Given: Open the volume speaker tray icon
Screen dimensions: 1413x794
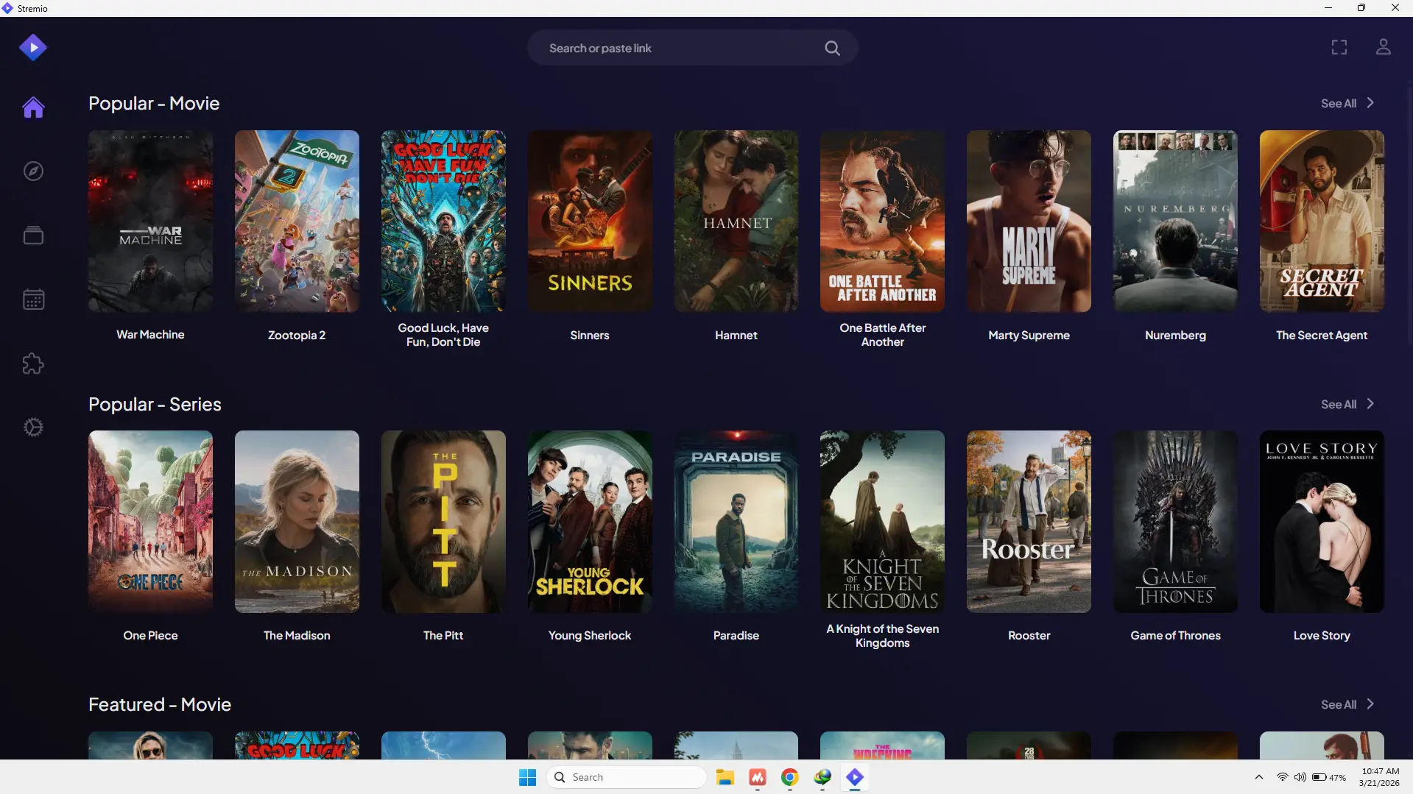Looking at the screenshot, I should (x=1300, y=777).
